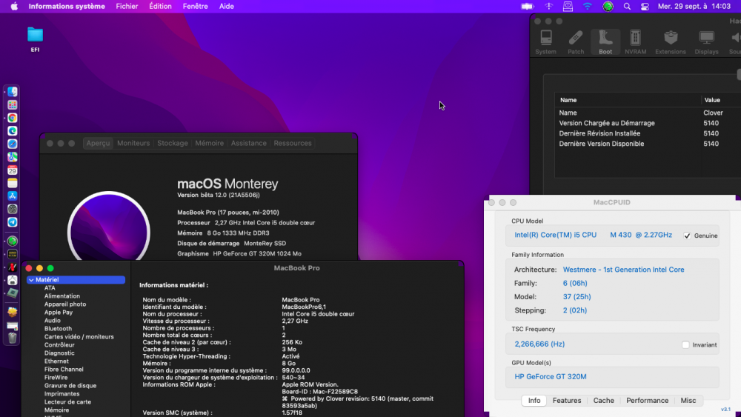Open the Displays section in Hackintool
Screen dimensions: 741x417
pos(706,42)
